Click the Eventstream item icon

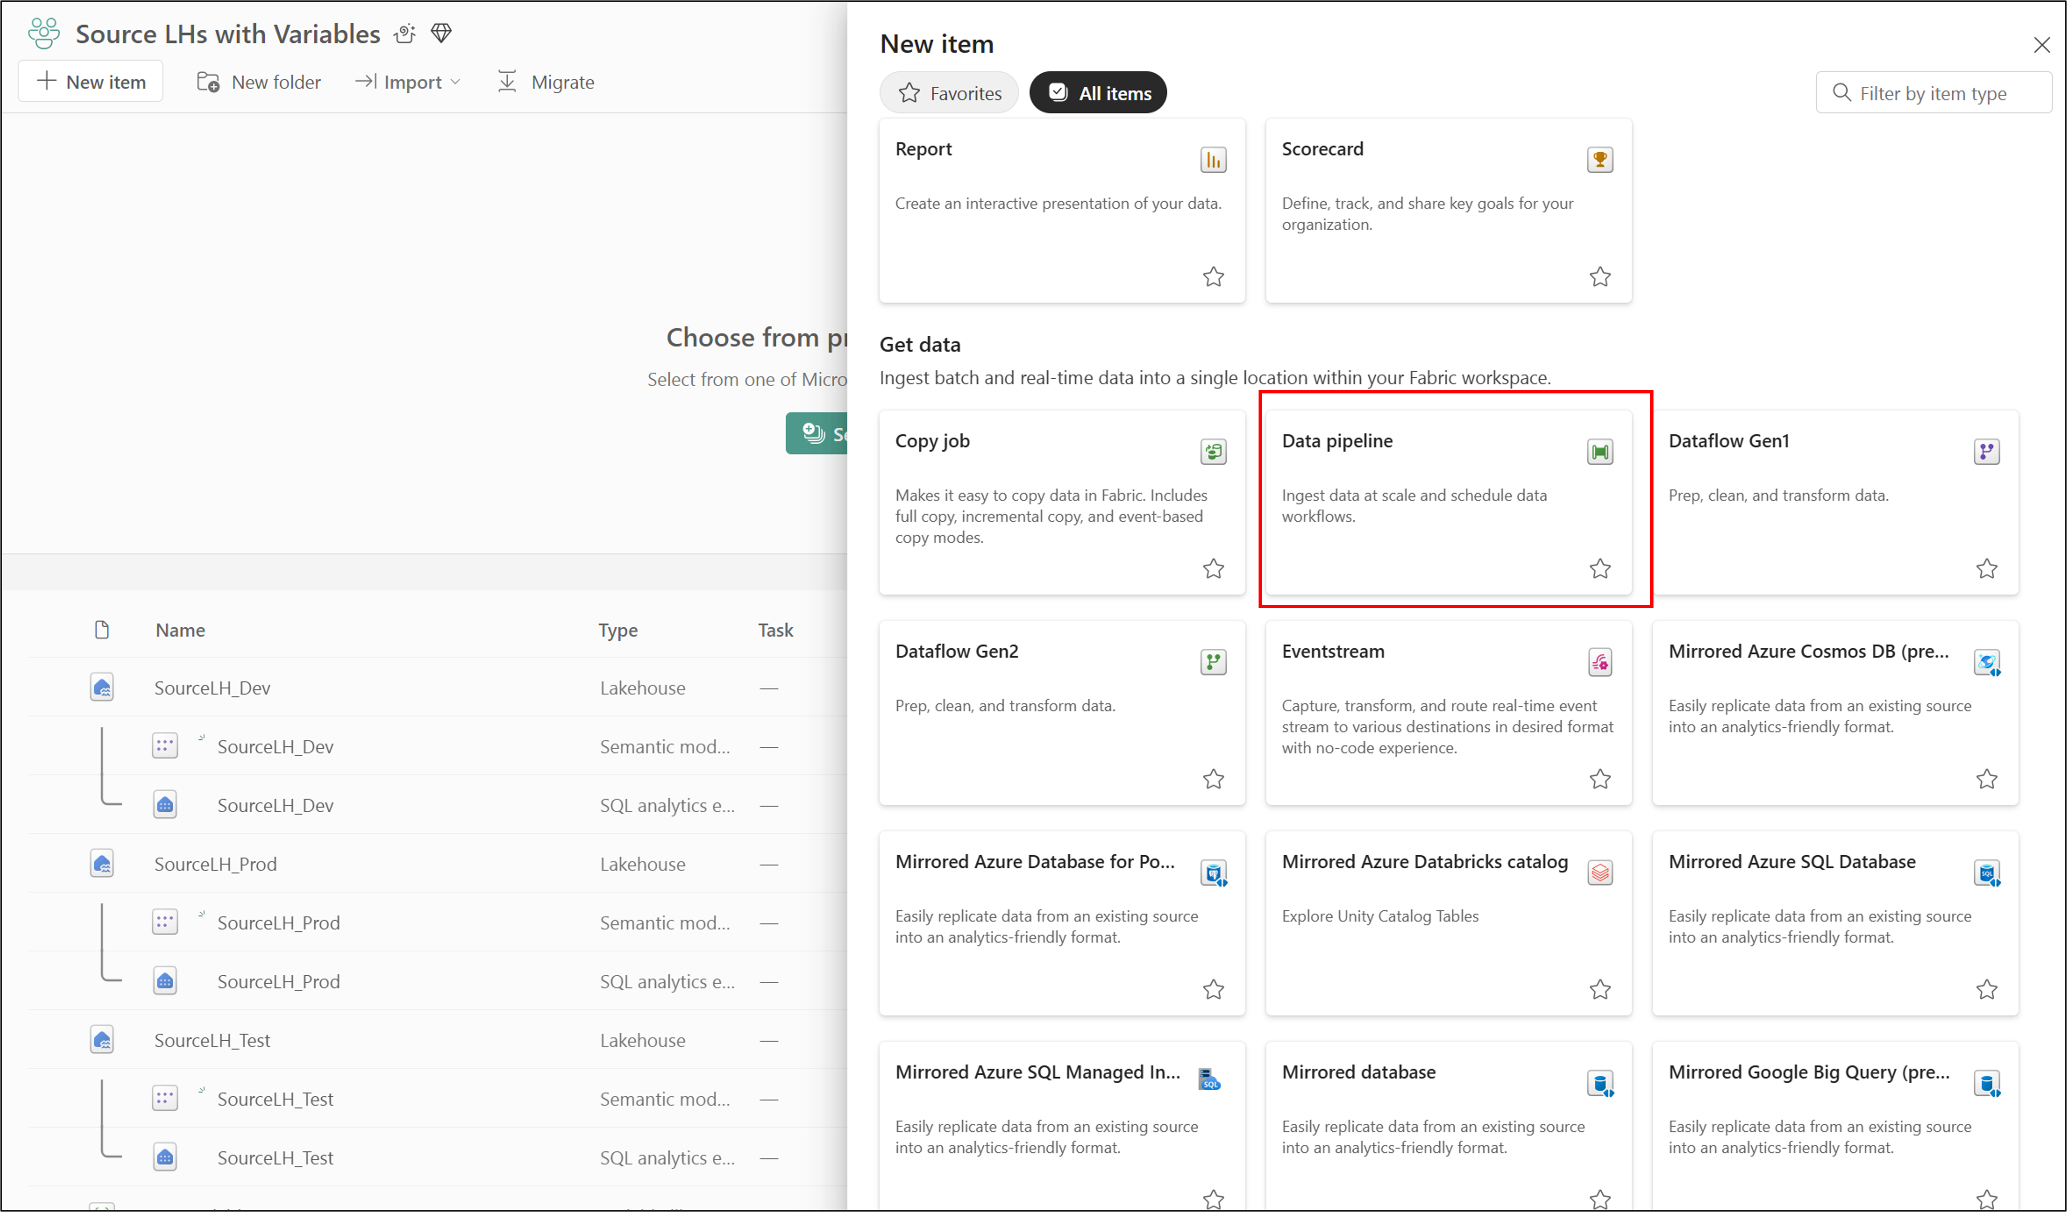[x=1599, y=662]
